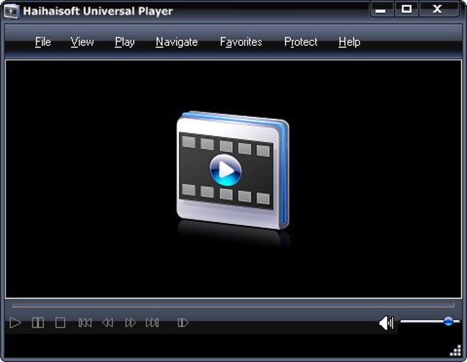Click the film strip logo in video area
Image resolution: width=467 pixels, height=362 pixels.
click(233, 170)
